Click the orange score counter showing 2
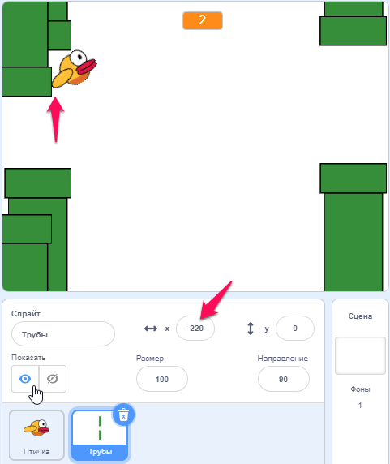The width and height of the screenshot is (390, 464). click(203, 20)
